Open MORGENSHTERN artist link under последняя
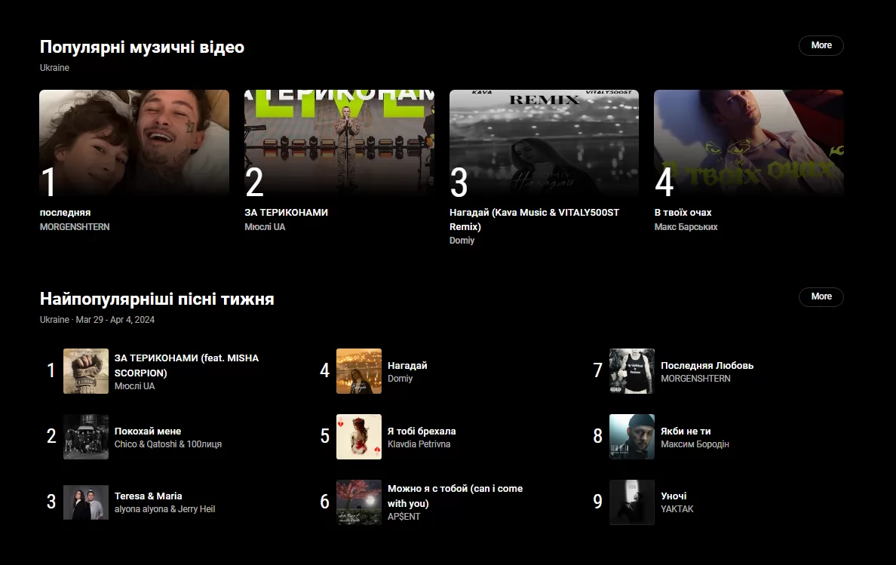Image resolution: width=896 pixels, height=565 pixels. [75, 227]
